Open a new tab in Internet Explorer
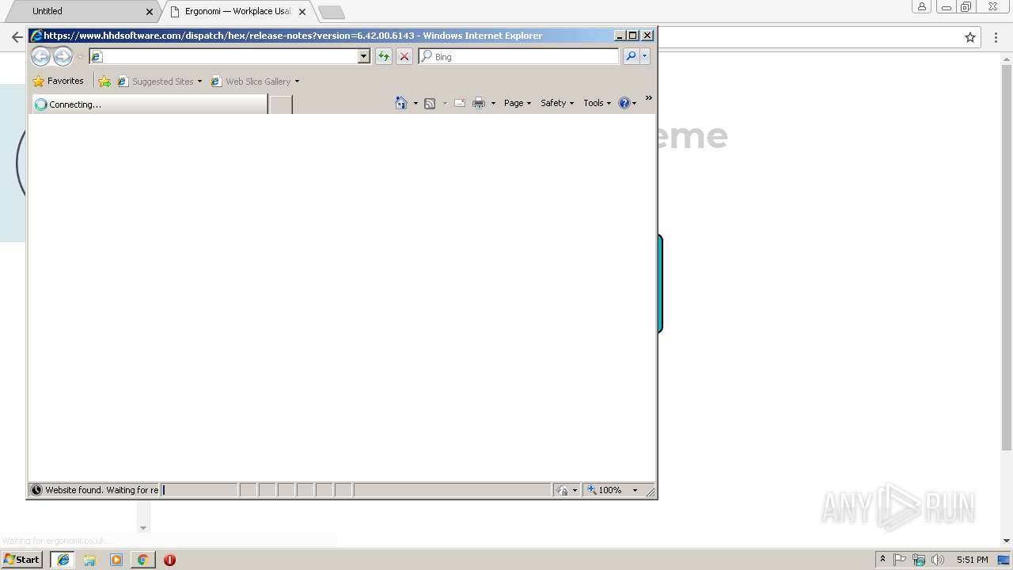Image resolution: width=1013 pixels, height=570 pixels. [280, 104]
